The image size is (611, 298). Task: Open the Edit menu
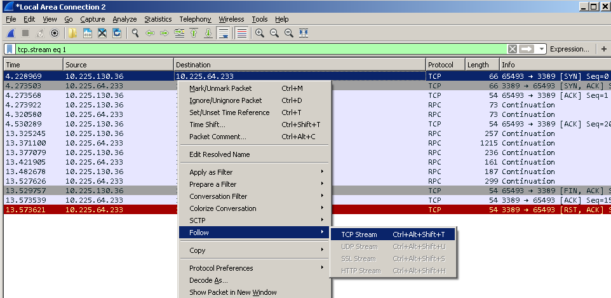tap(29, 19)
